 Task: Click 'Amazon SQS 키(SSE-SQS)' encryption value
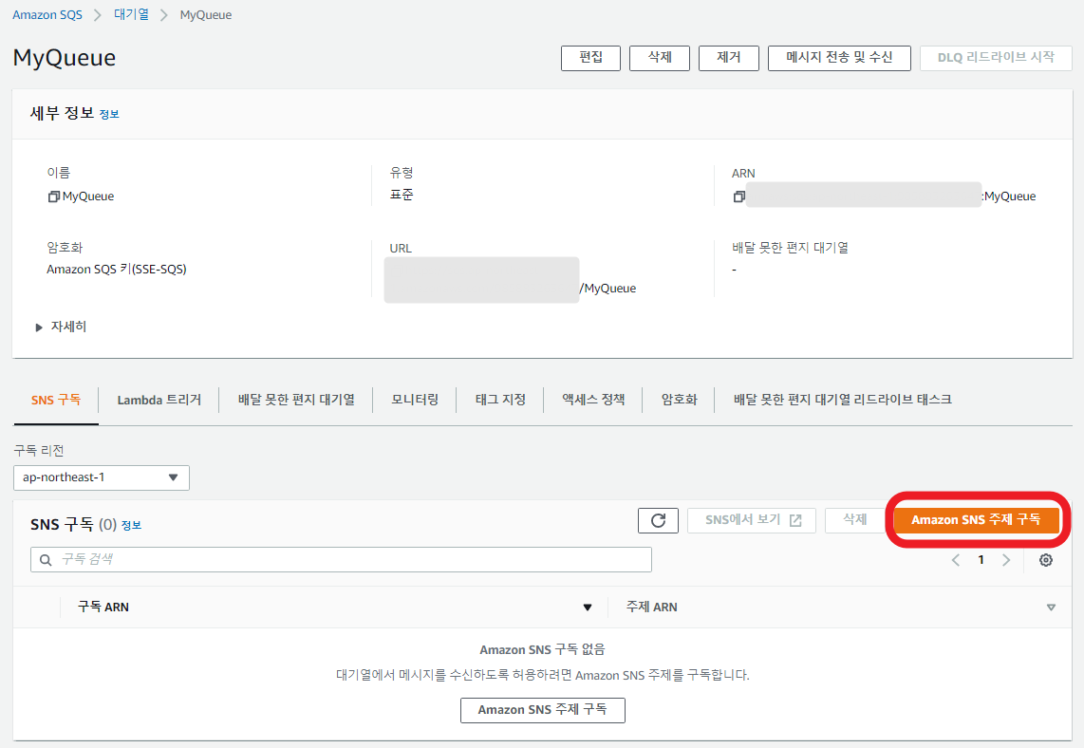point(116,270)
